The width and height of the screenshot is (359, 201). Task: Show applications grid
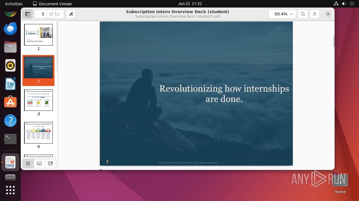point(10,190)
